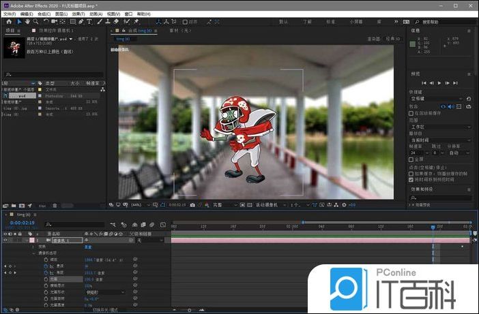Select the Rotation tool

[45, 22]
